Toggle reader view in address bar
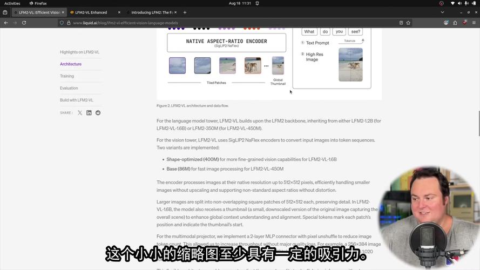 click(x=401, y=23)
